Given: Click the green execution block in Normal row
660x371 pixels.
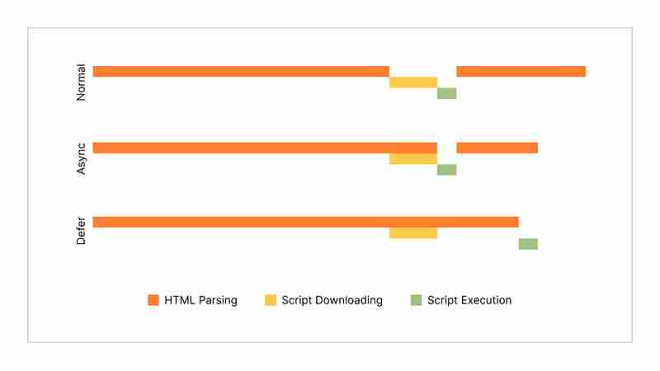Looking at the screenshot, I should click(x=446, y=93).
